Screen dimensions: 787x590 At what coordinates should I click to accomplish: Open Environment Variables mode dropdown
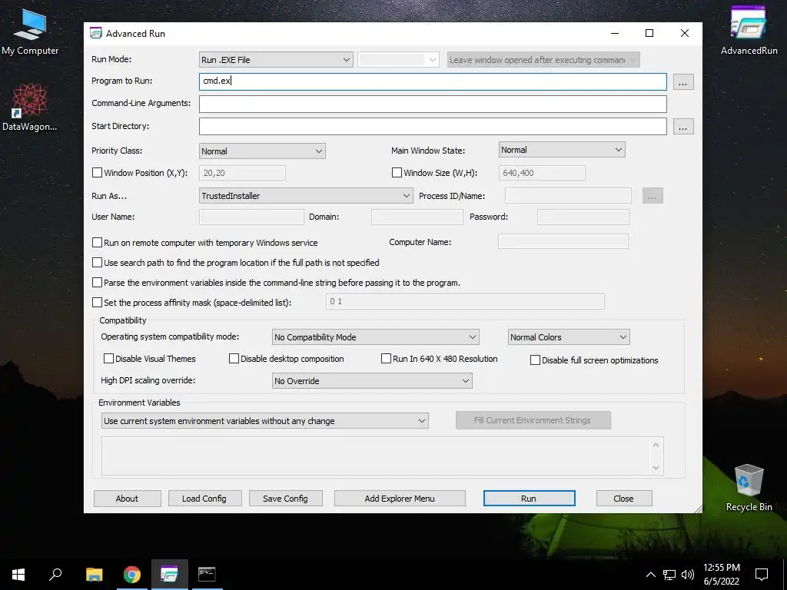[x=265, y=421]
